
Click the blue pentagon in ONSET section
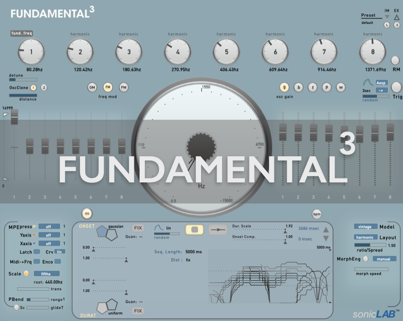101,232
